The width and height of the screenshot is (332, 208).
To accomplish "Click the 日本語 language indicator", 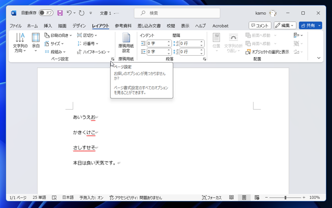I will pyautogui.click(x=68, y=197).
